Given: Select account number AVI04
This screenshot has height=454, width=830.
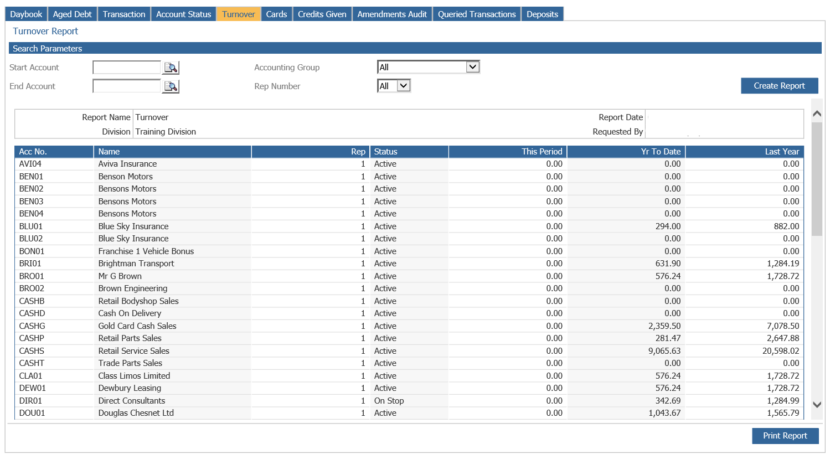Looking at the screenshot, I should pos(30,164).
